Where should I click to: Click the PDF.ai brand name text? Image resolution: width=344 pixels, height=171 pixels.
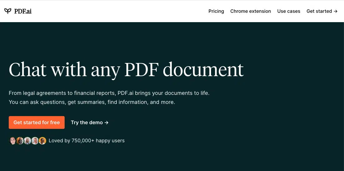(x=23, y=11)
